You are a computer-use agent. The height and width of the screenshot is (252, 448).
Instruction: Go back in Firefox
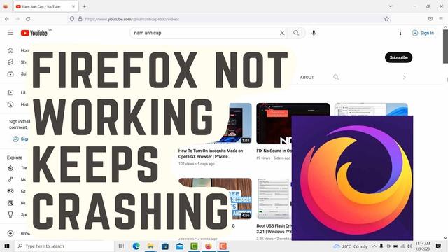click(x=7, y=19)
